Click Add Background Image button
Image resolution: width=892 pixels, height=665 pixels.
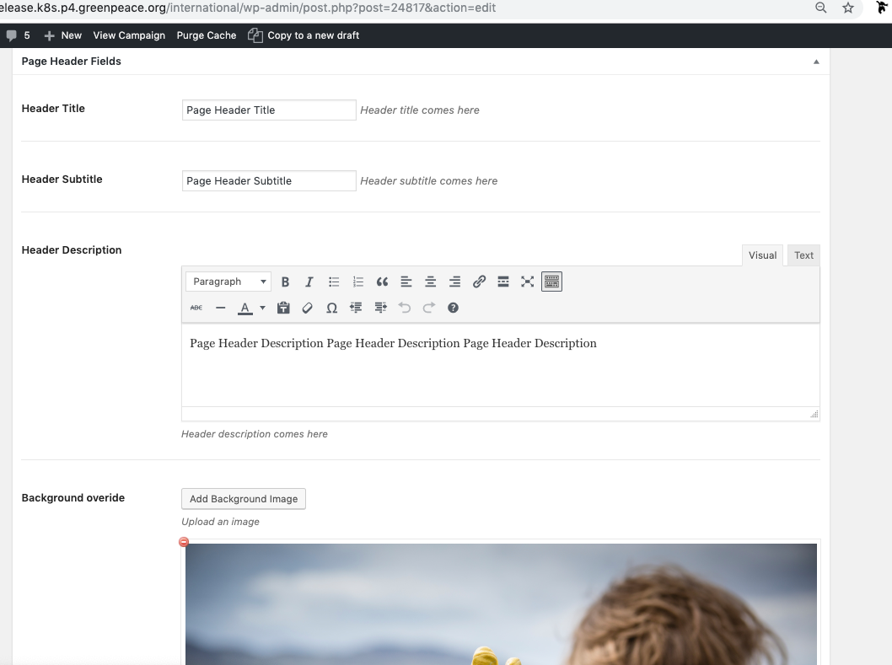pyautogui.click(x=244, y=499)
